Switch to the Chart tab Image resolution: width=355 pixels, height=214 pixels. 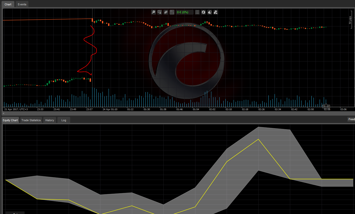pyautogui.click(x=8, y=4)
